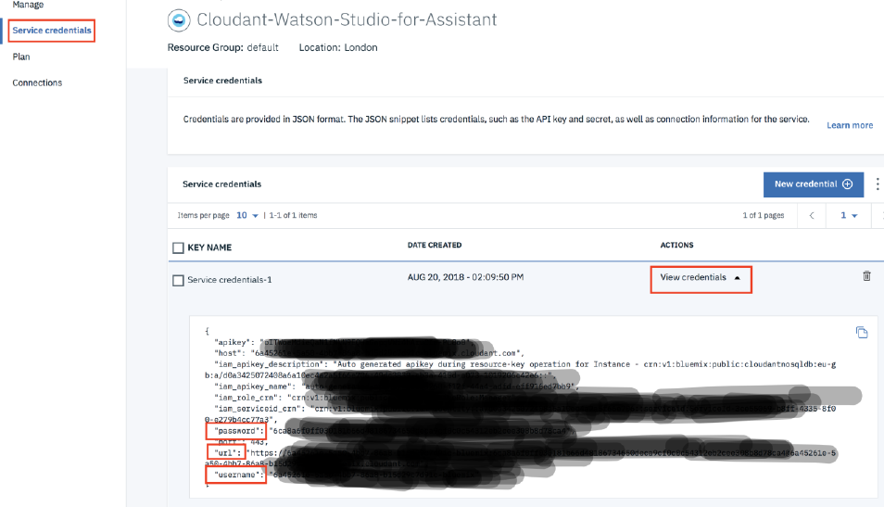Click the Cloudant-Watson-Studio-for-Assistant title
The width and height of the screenshot is (884, 507).
[x=347, y=19]
